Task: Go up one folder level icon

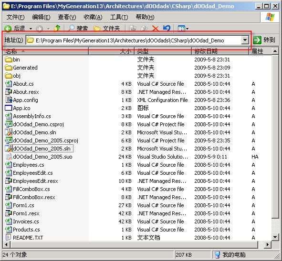Action: pyautogui.click(x=57, y=28)
